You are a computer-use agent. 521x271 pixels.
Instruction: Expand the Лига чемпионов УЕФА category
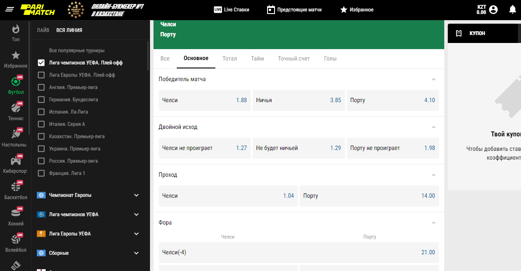(x=136, y=214)
